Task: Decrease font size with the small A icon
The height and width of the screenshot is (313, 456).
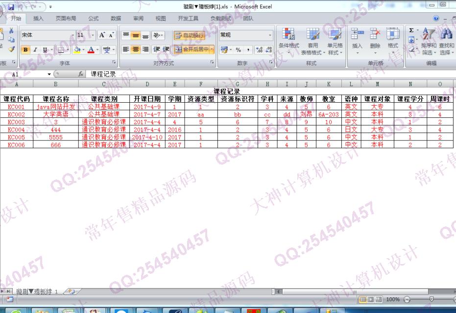Action: click(111, 35)
